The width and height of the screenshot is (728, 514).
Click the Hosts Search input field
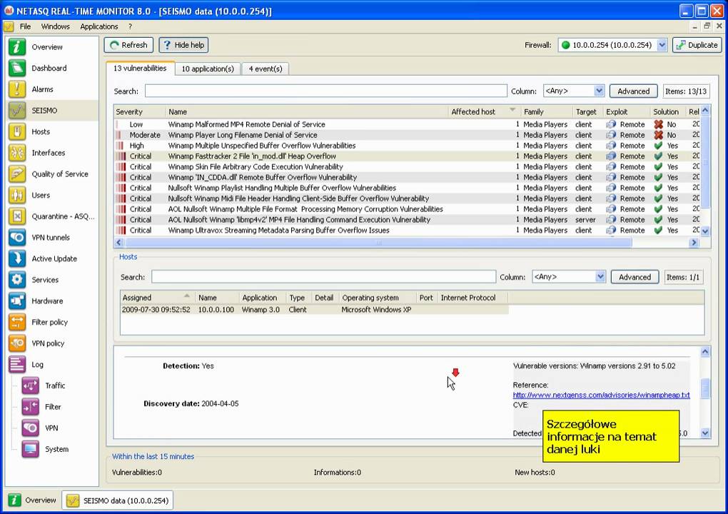click(323, 277)
